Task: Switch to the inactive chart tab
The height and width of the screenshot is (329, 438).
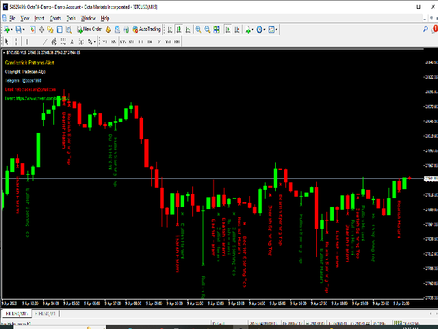Action: (x=45, y=314)
